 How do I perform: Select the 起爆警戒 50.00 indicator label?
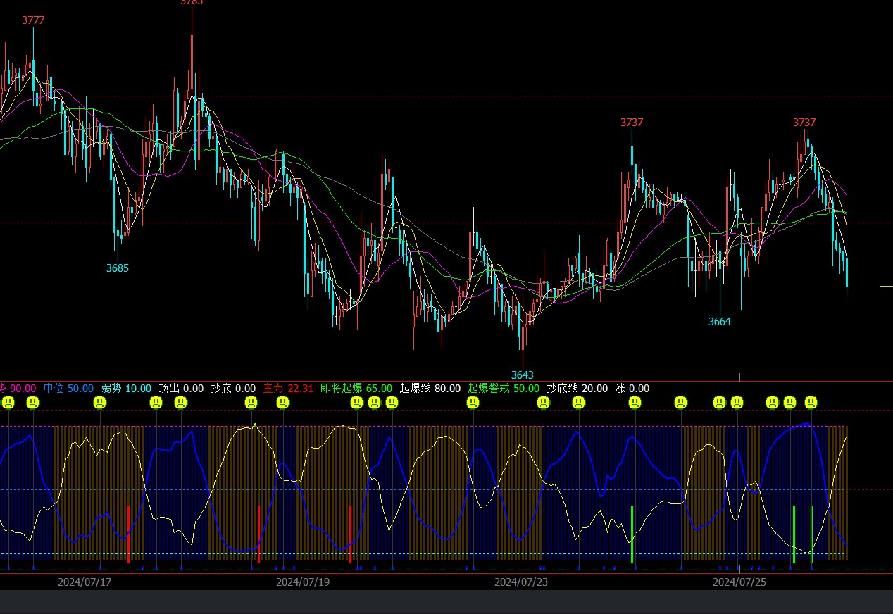click(x=504, y=389)
